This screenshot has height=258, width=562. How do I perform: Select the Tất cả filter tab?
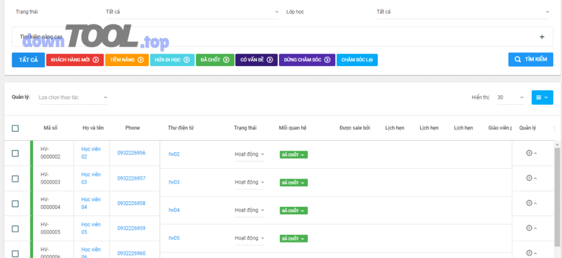[x=28, y=60]
